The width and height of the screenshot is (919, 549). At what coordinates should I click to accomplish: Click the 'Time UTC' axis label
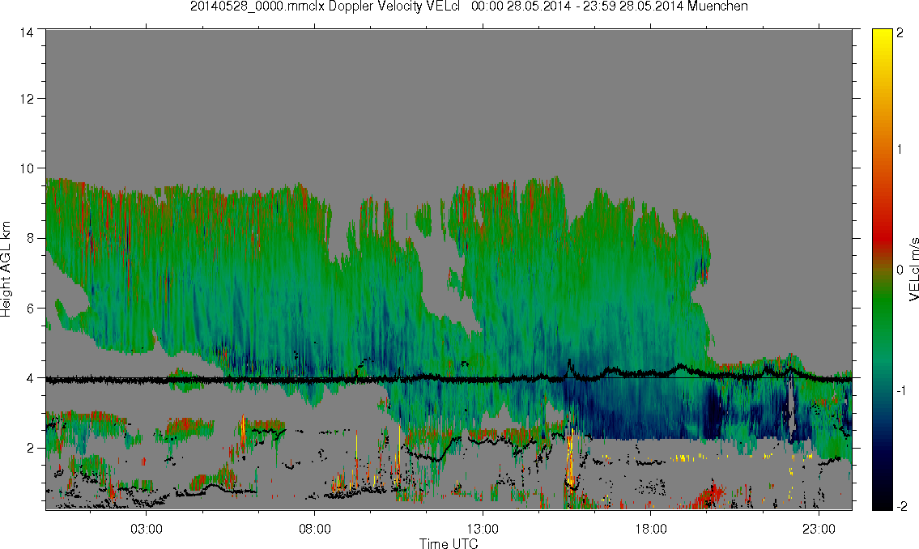point(449,543)
